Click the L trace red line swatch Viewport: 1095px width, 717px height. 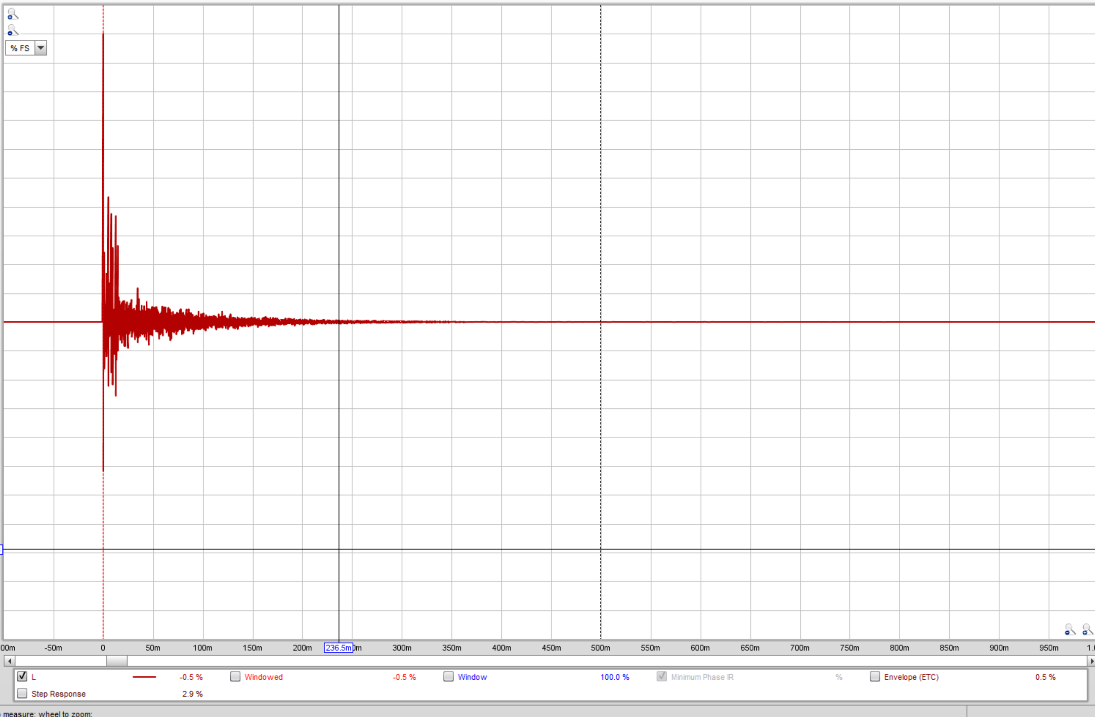click(144, 677)
